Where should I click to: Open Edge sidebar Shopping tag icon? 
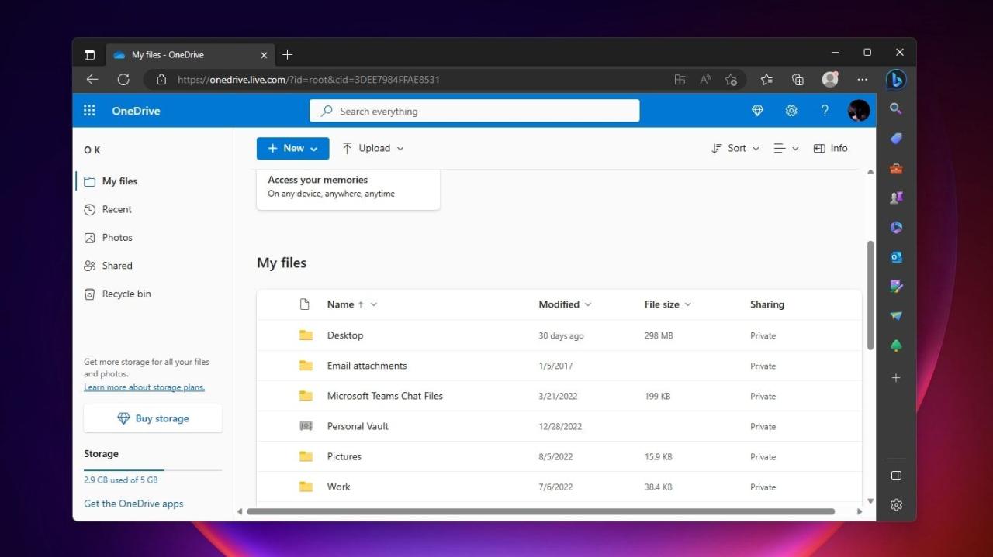tap(896, 139)
